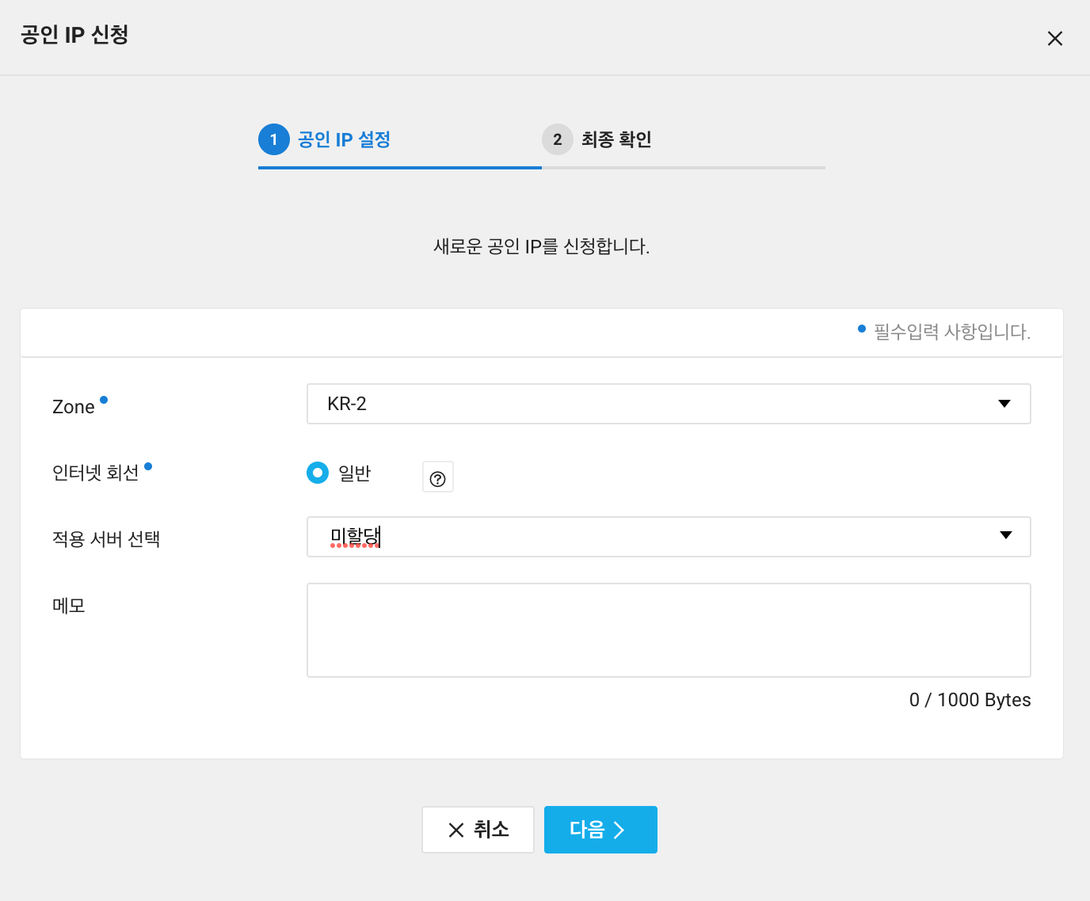
Task: Click inside the 메모 text area
Action: tap(669, 630)
